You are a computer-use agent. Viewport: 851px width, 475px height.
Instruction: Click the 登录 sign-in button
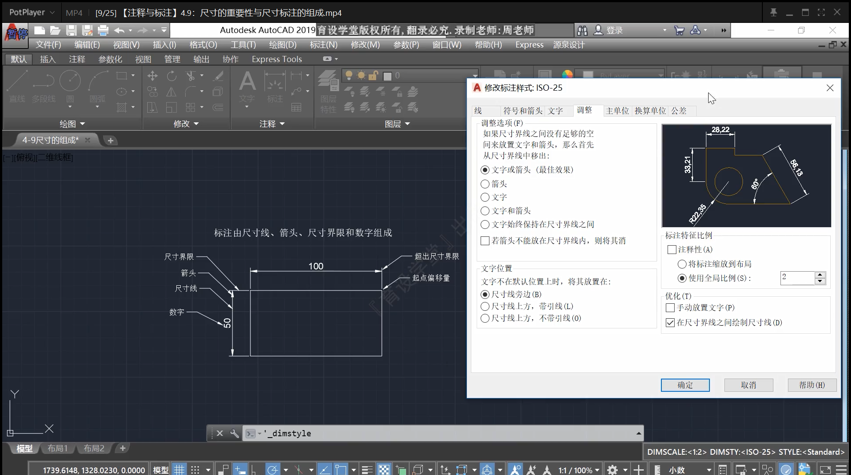[x=608, y=30]
